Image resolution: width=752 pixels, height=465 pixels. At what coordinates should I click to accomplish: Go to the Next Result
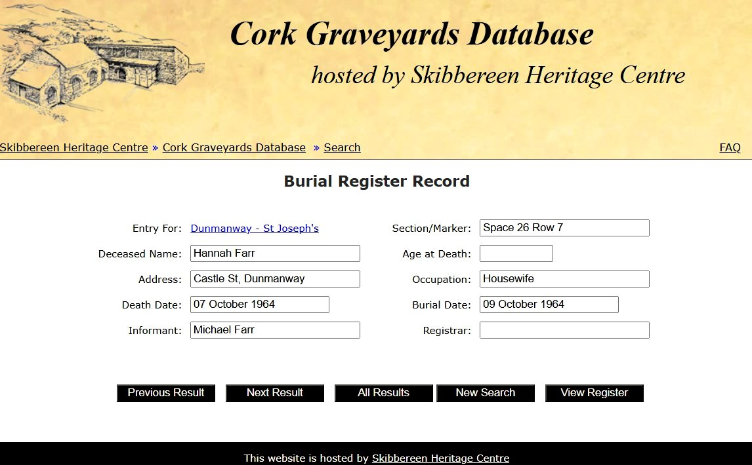tap(275, 393)
